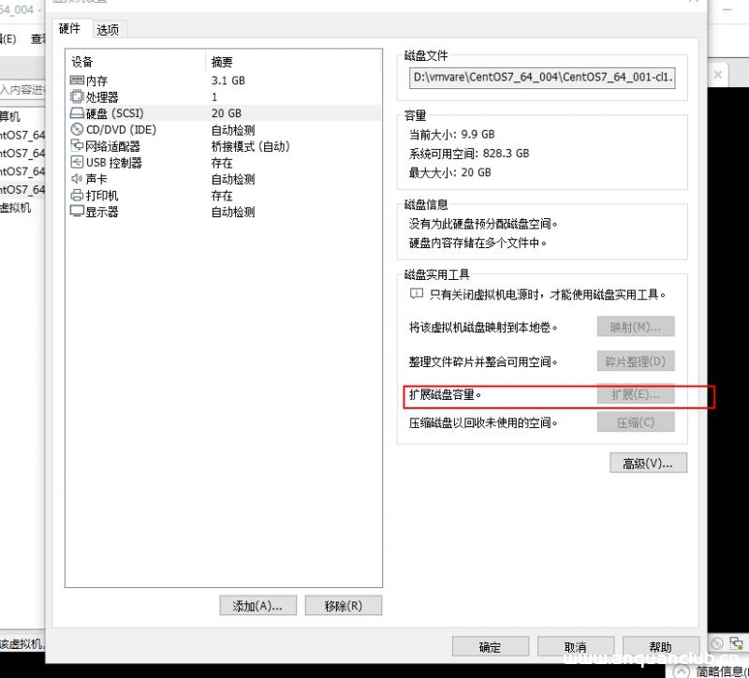
Task: Switch to the 硬件 tab
Action: pyautogui.click(x=70, y=29)
